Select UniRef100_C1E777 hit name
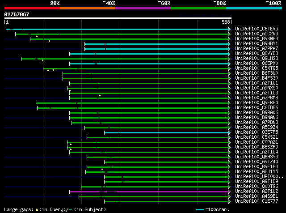 (x=257, y=201)
